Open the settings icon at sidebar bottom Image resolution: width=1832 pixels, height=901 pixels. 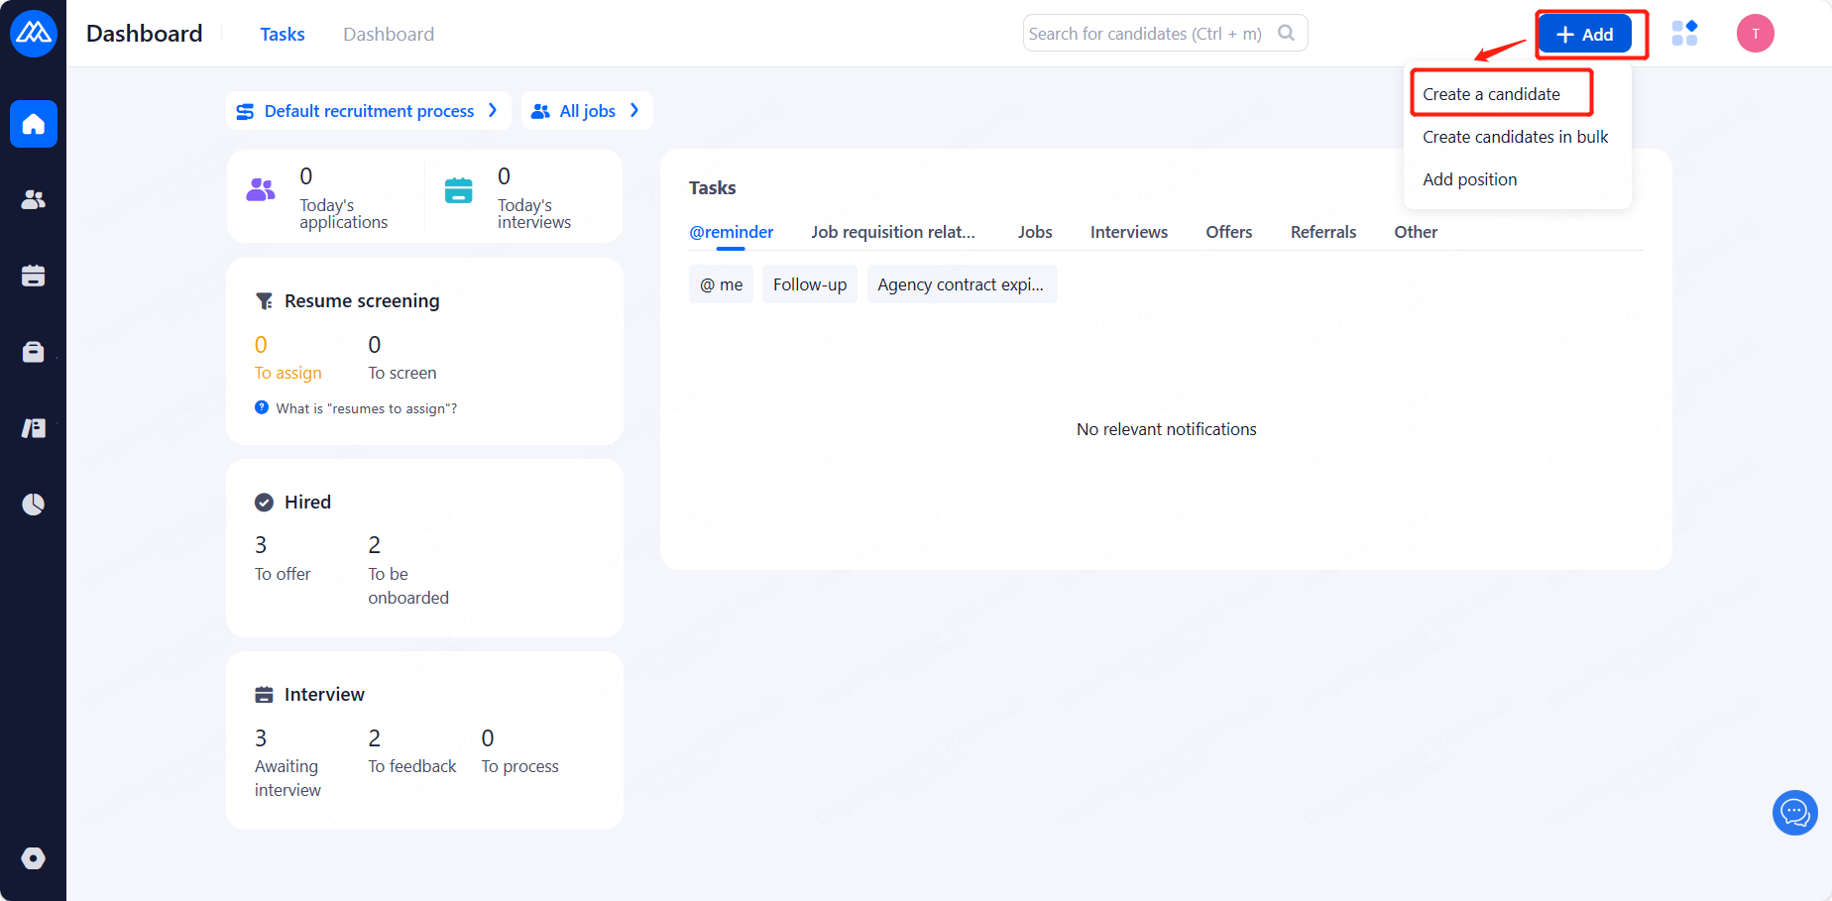click(34, 858)
